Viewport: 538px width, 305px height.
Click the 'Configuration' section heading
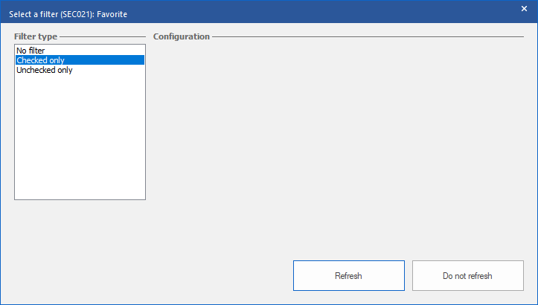[x=181, y=36]
